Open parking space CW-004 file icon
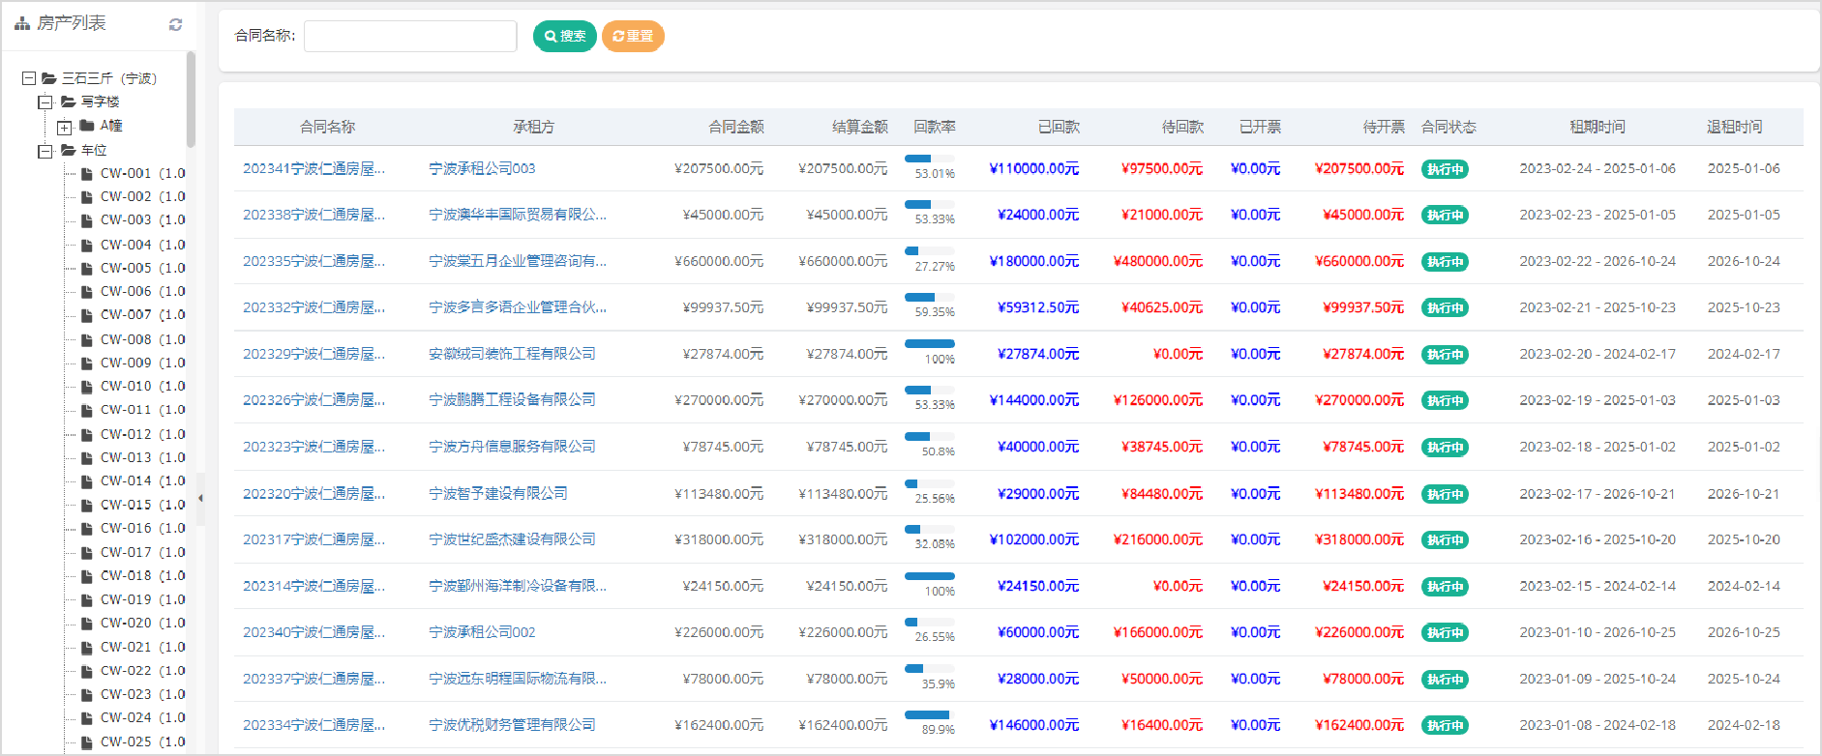The height and width of the screenshot is (756, 1822). pos(87,246)
